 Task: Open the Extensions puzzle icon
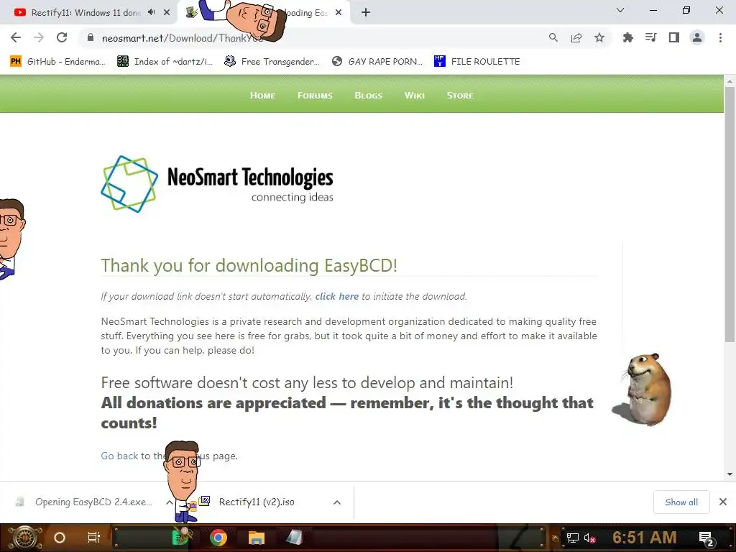627,37
